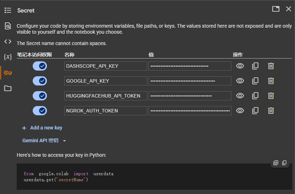This screenshot has width=295, height=194.
Task: Delete the DASHSCOPE_API_KEY secret
Action: 271,66
